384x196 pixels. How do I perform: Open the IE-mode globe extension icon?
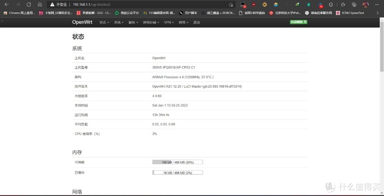(x=298, y=4)
